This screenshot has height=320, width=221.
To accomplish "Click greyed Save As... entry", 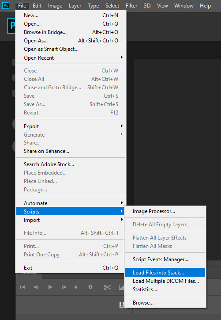I will point(71,104).
